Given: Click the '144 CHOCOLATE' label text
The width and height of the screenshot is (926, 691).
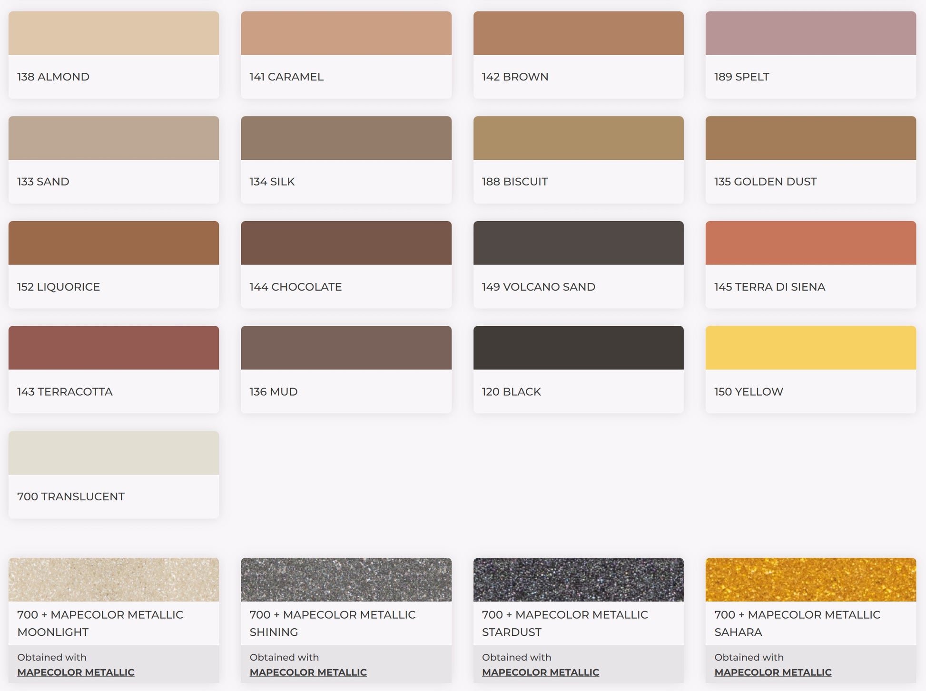Looking at the screenshot, I should pyautogui.click(x=296, y=287).
